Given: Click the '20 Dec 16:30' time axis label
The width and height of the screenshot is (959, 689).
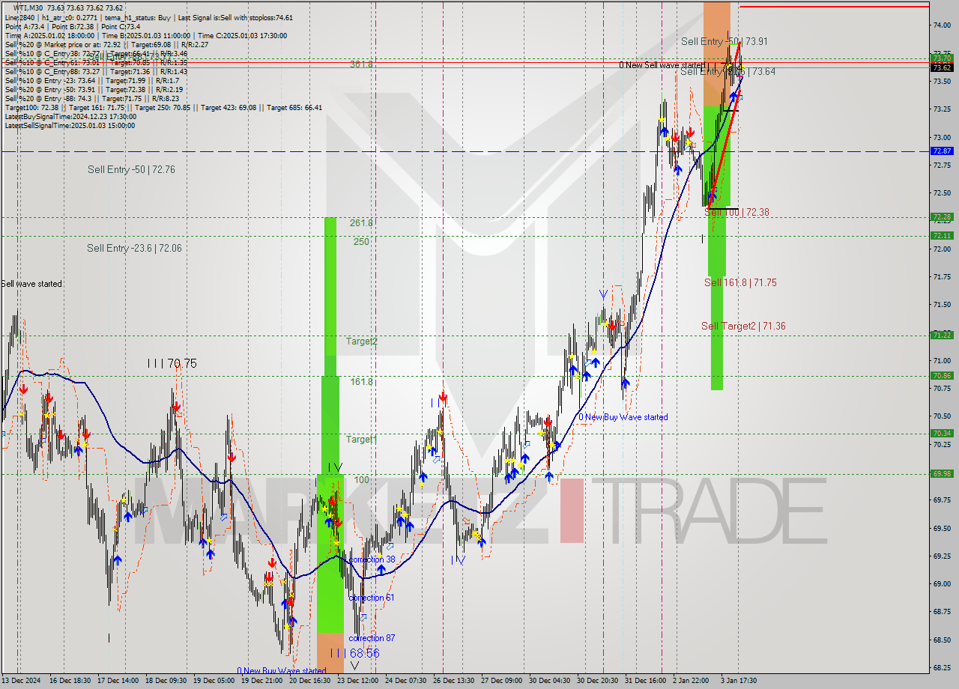Looking at the screenshot, I should 312,681.
